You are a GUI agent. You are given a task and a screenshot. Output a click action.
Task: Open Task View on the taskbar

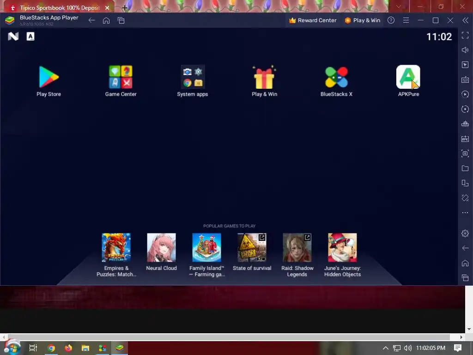click(x=33, y=348)
